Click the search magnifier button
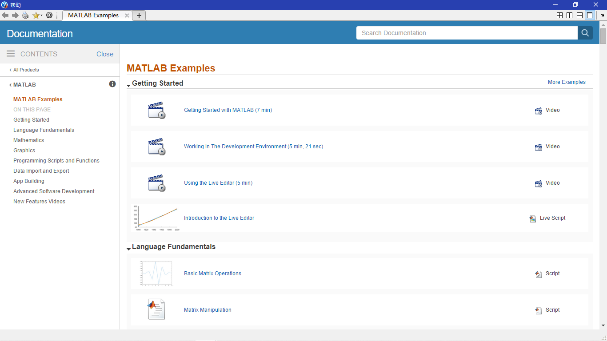This screenshot has height=341, width=607. [x=585, y=33]
